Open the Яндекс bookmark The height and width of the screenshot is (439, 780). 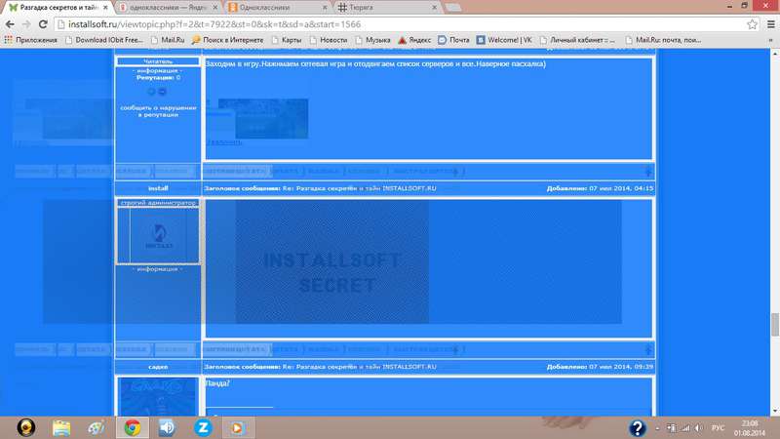tap(413, 41)
